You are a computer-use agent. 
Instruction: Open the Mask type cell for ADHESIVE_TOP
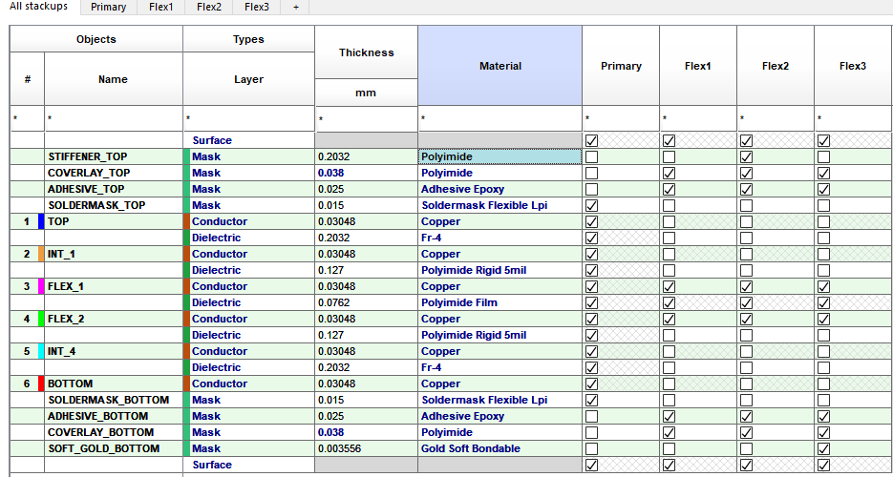coord(249,189)
